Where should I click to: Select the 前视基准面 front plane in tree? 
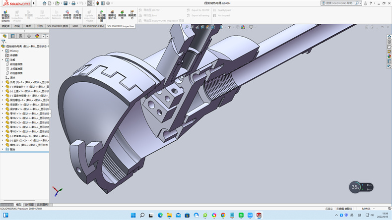pos(16,64)
